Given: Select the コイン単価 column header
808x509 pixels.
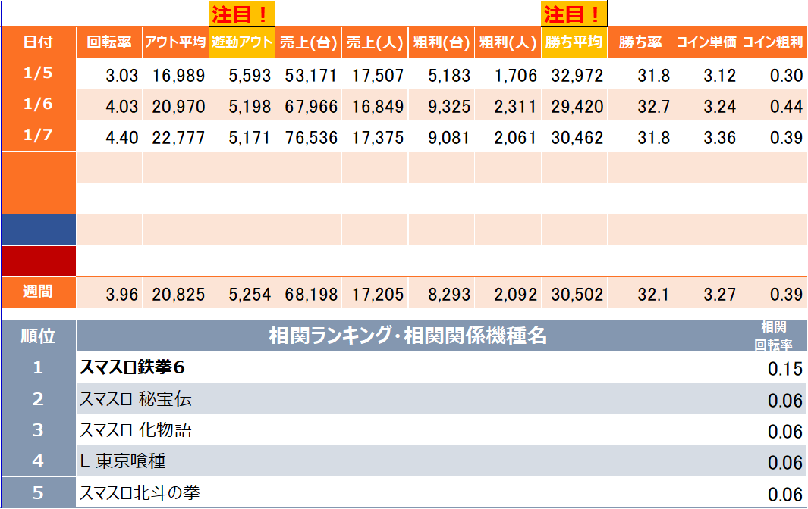Looking at the screenshot, I should tap(706, 42).
